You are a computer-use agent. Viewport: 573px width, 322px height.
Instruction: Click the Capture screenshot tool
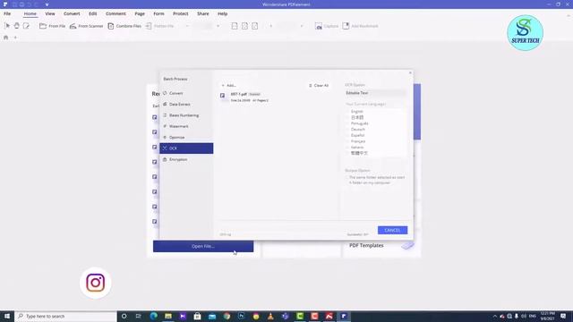tap(327, 26)
